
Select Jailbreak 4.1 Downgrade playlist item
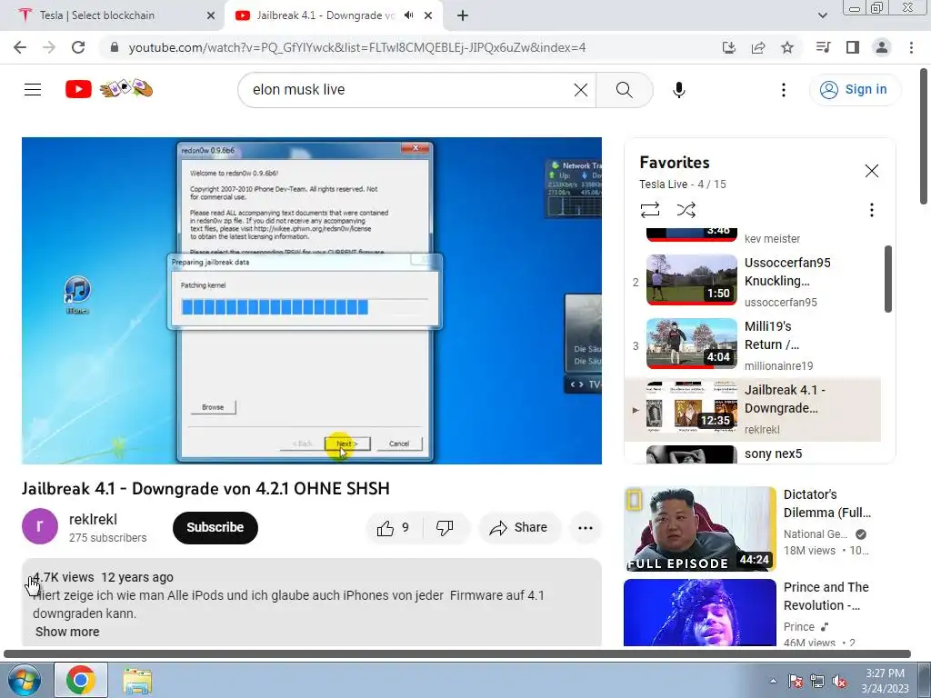coord(752,409)
